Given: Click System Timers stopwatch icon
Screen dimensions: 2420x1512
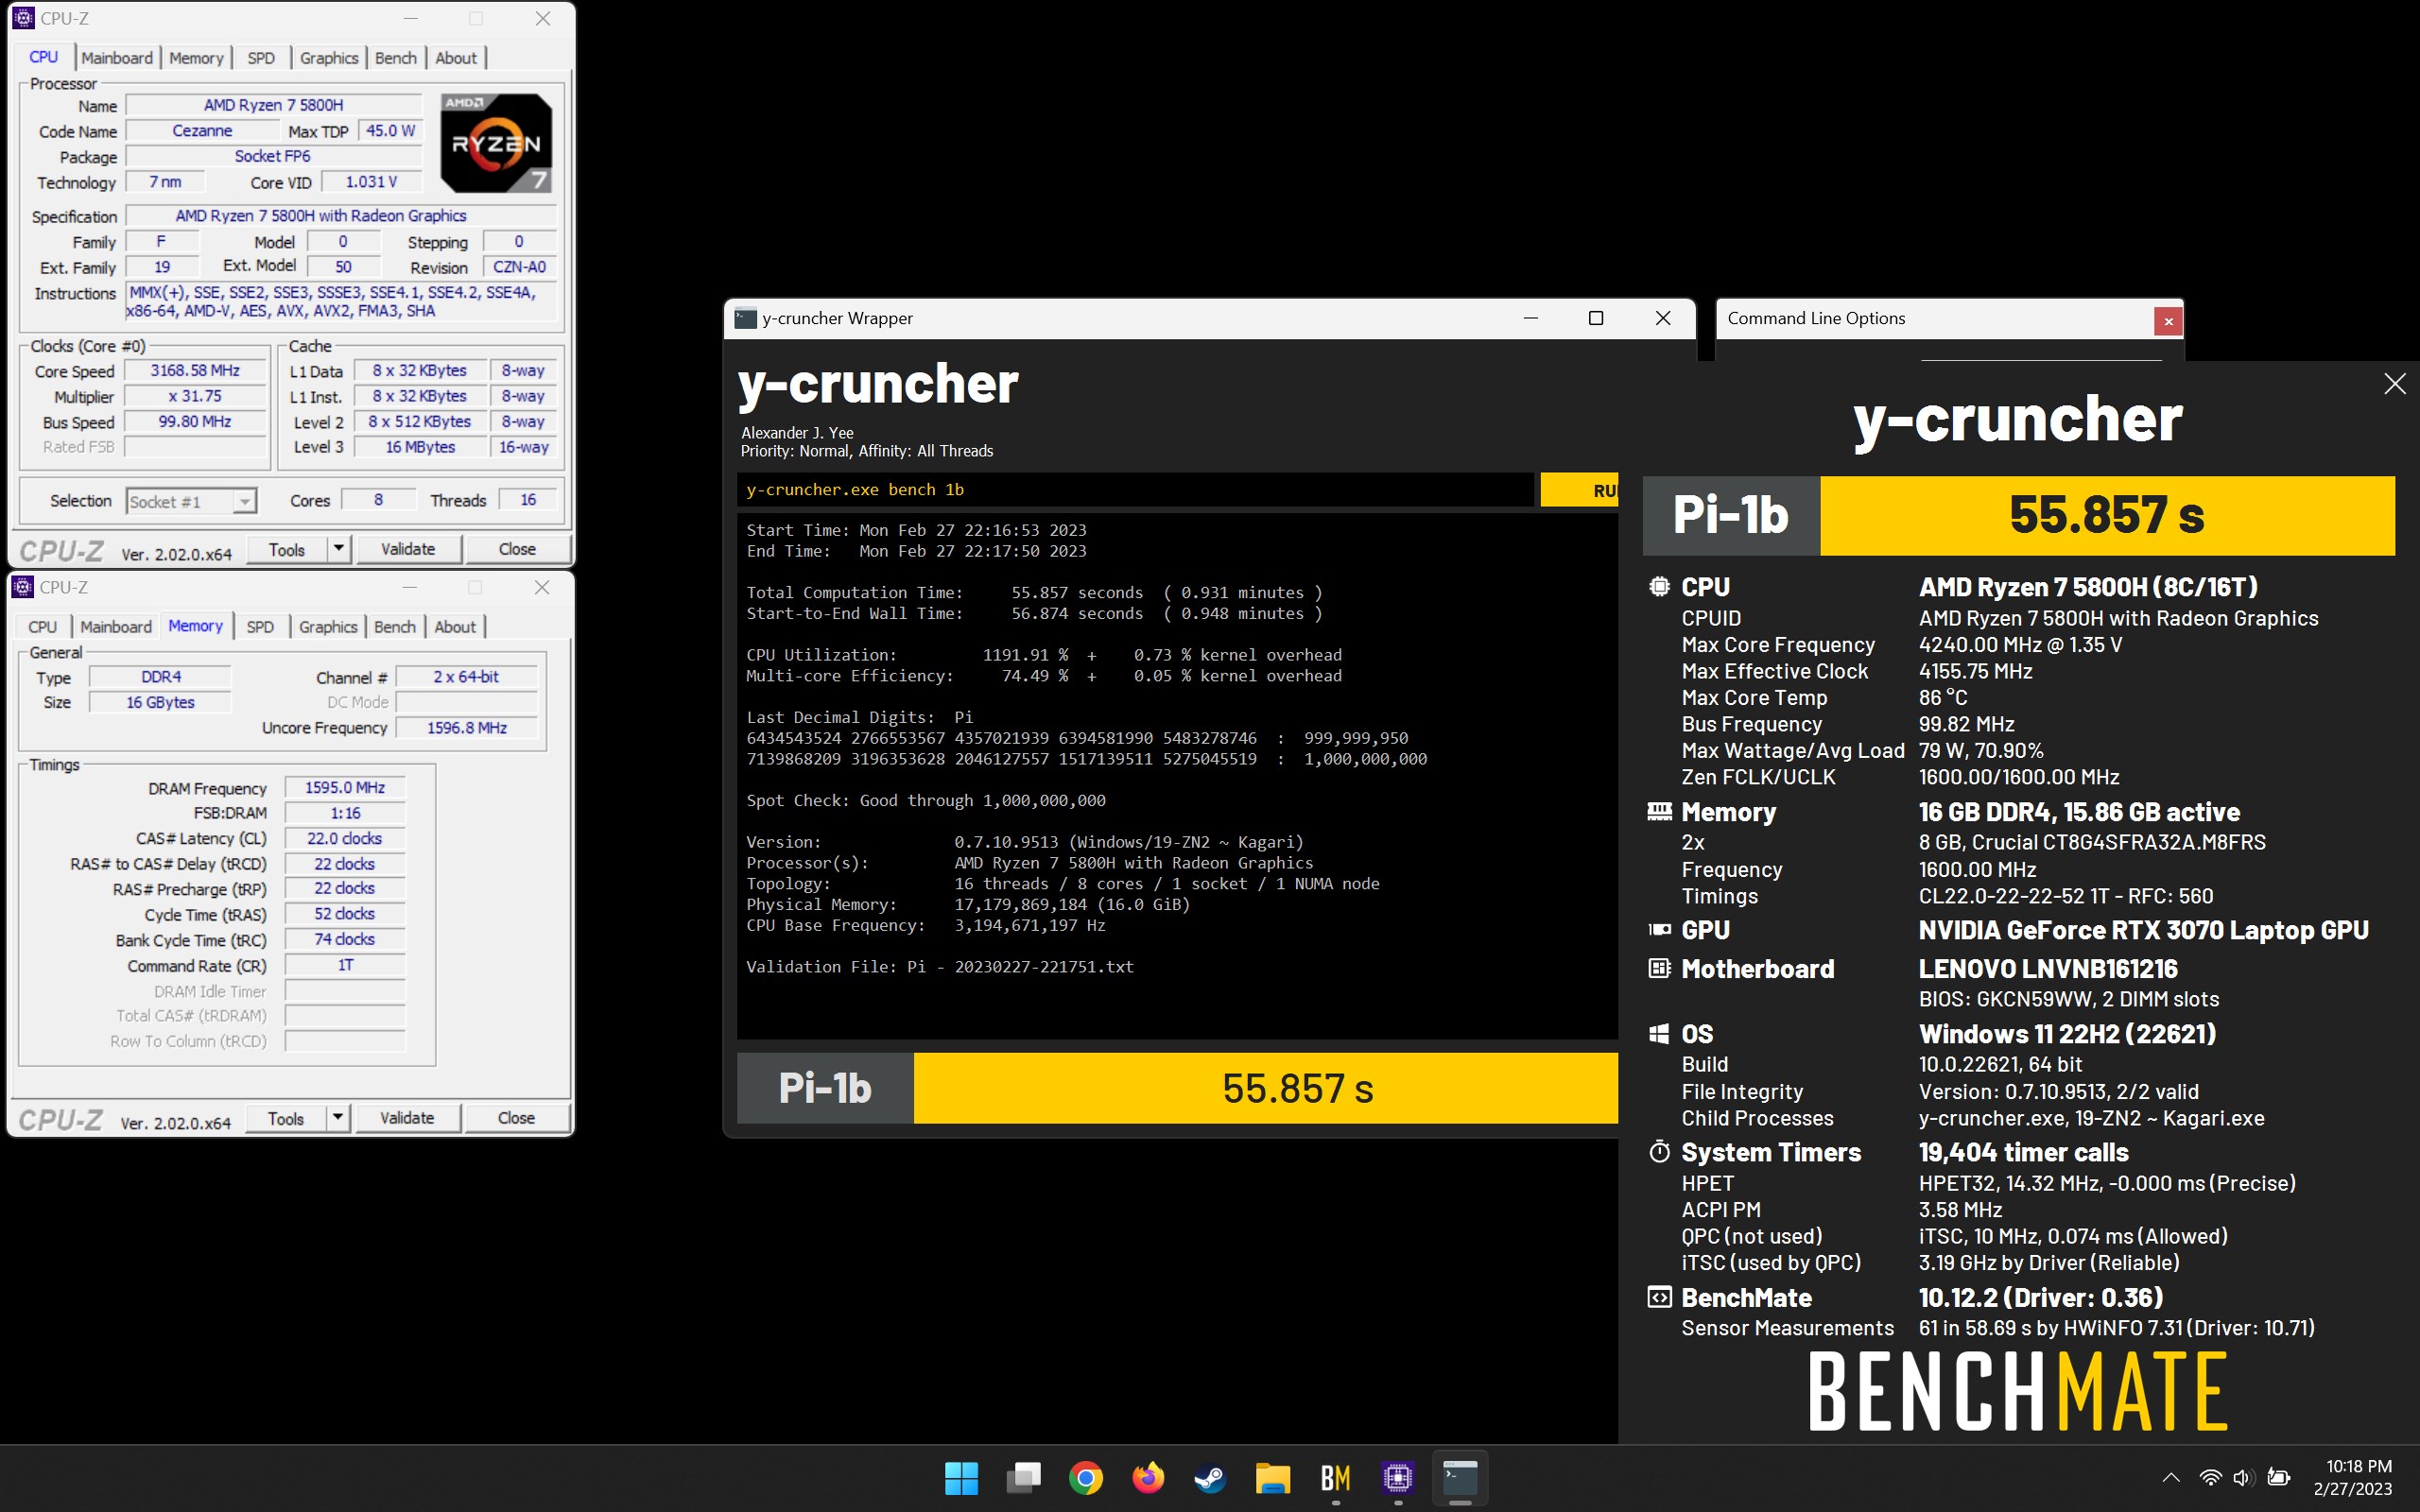Looking at the screenshot, I should click(x=1659, y=1152).
